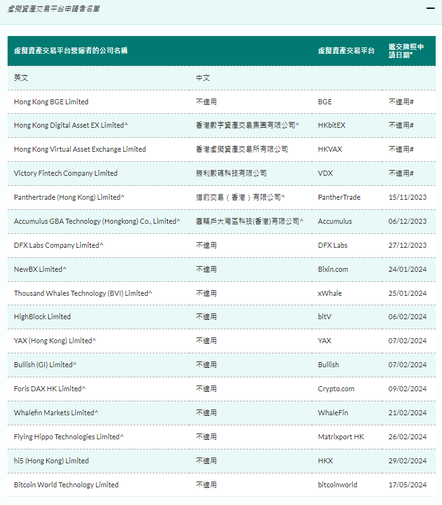
Task: Click the 中文 sub-header
Action: (x=203, y=78)
